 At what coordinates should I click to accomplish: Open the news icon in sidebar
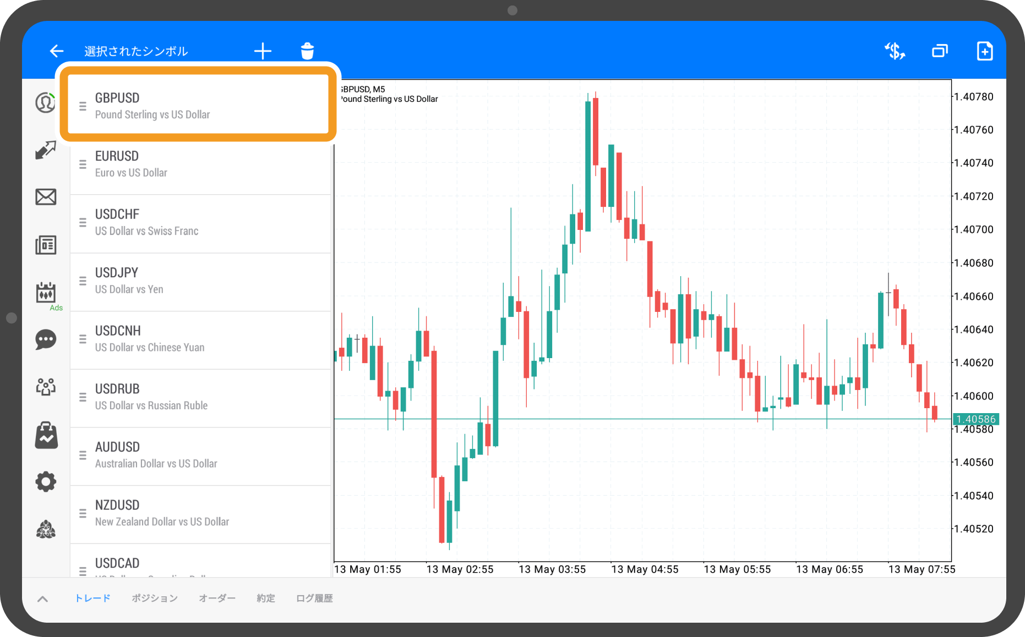pos(46,245)
